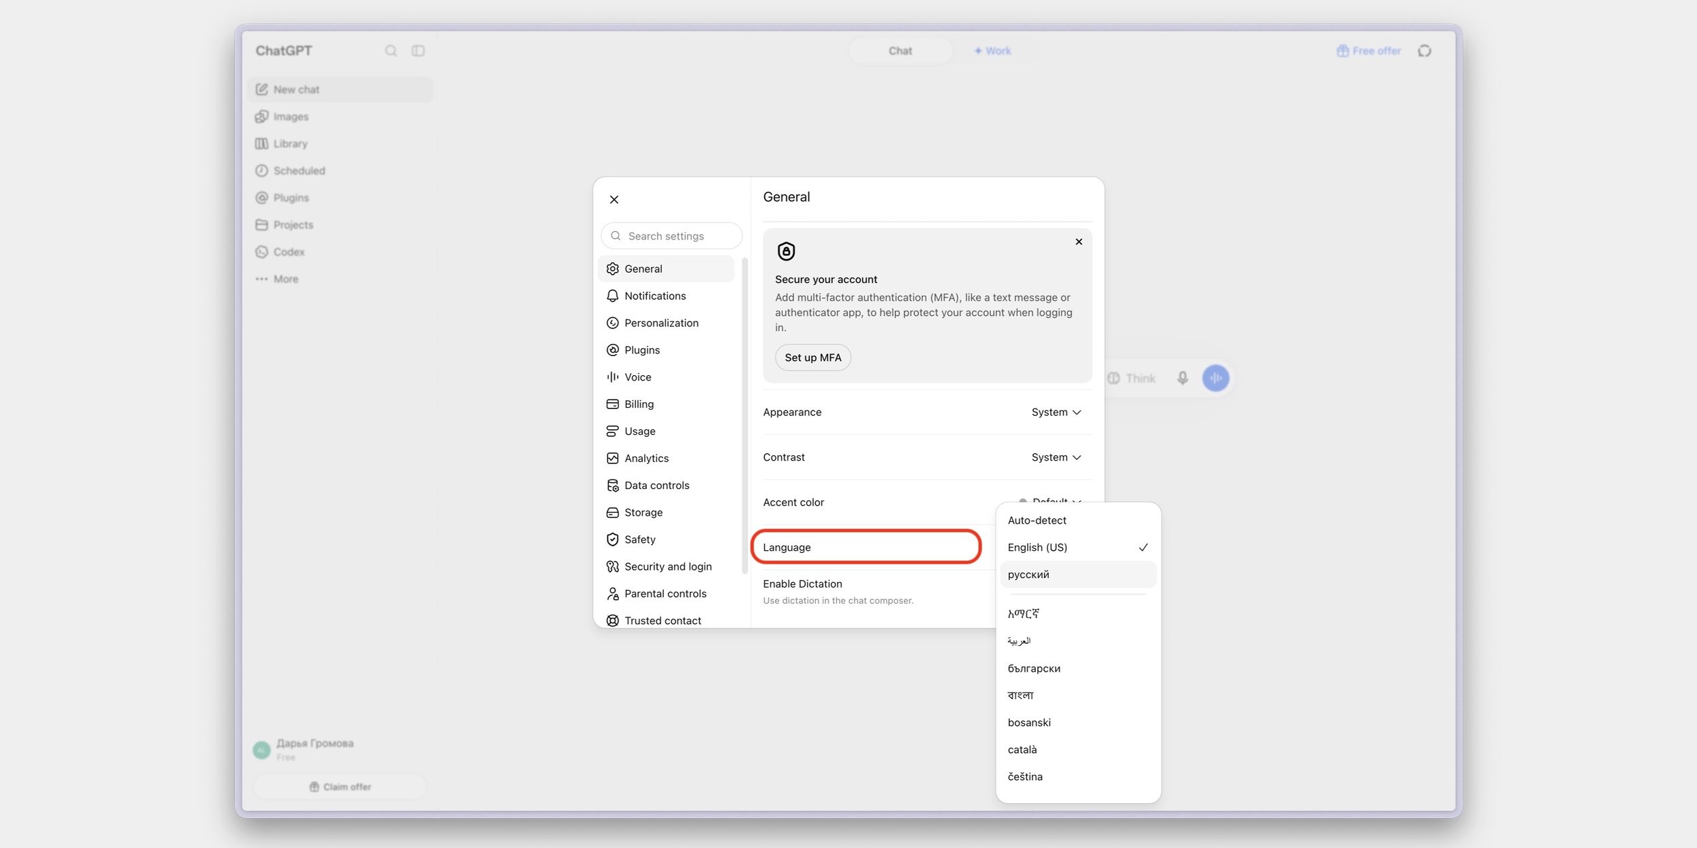Open Safety settings

click(x=667, y=540)
